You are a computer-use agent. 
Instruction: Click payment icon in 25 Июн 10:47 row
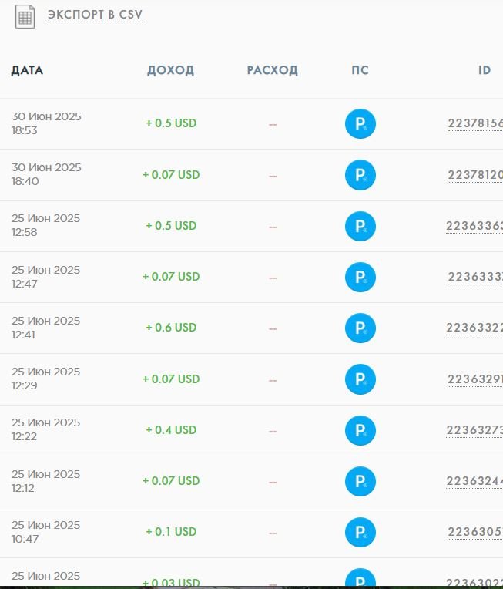pos(360,532)
